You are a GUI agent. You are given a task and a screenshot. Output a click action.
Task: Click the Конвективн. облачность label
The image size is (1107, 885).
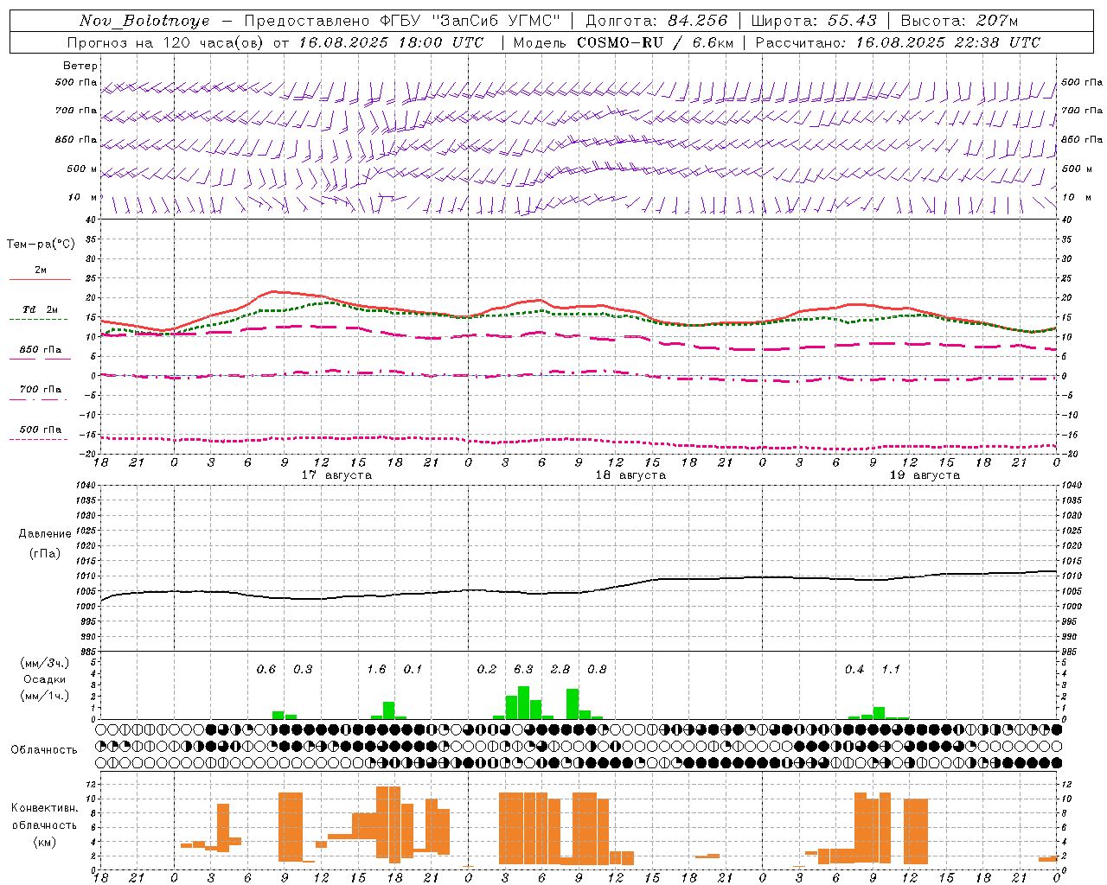click(x=44, y=817)
